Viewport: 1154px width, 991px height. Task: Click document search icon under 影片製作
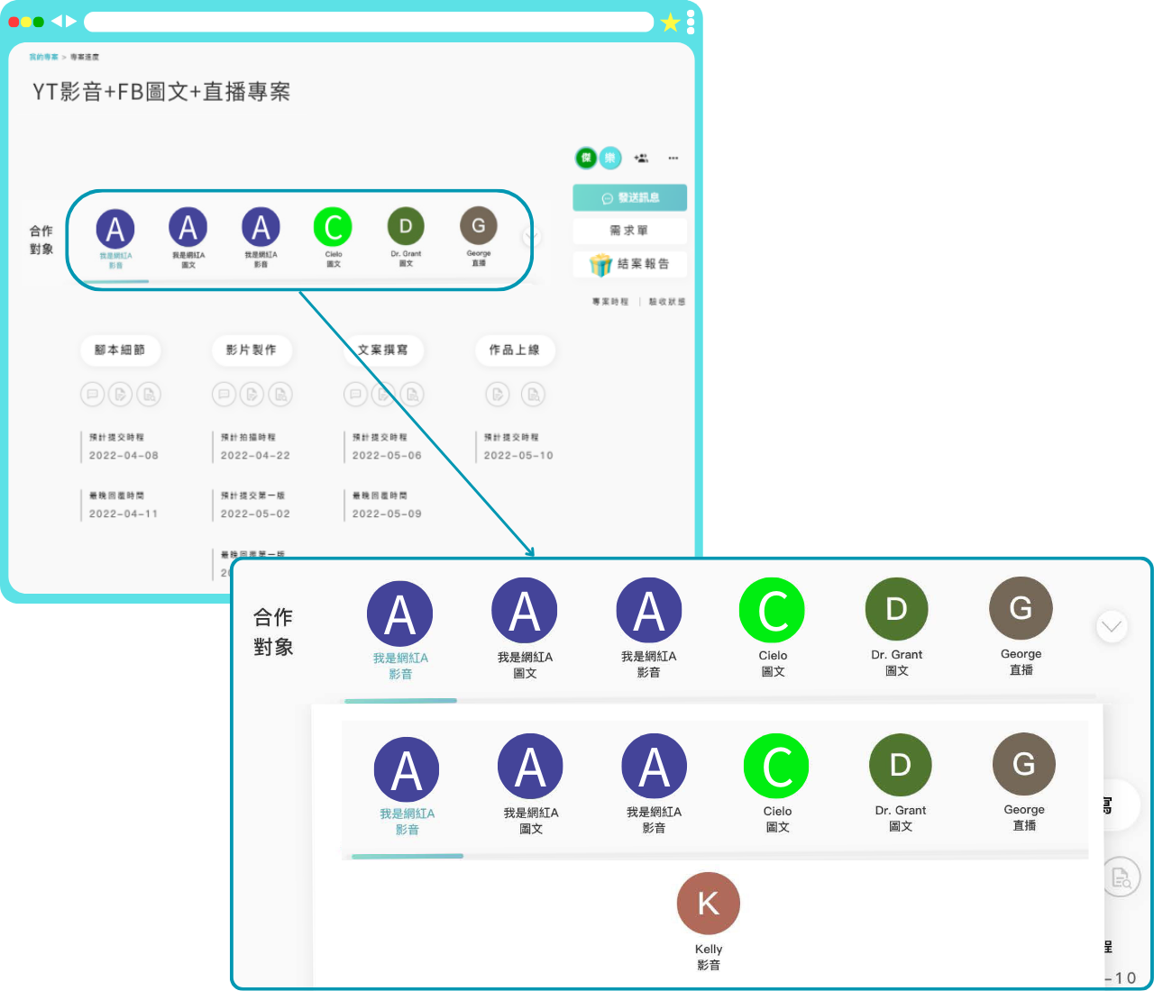tap(281, 395)
